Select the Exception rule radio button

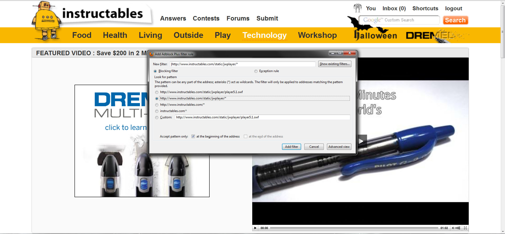click(x=256, y=71)
